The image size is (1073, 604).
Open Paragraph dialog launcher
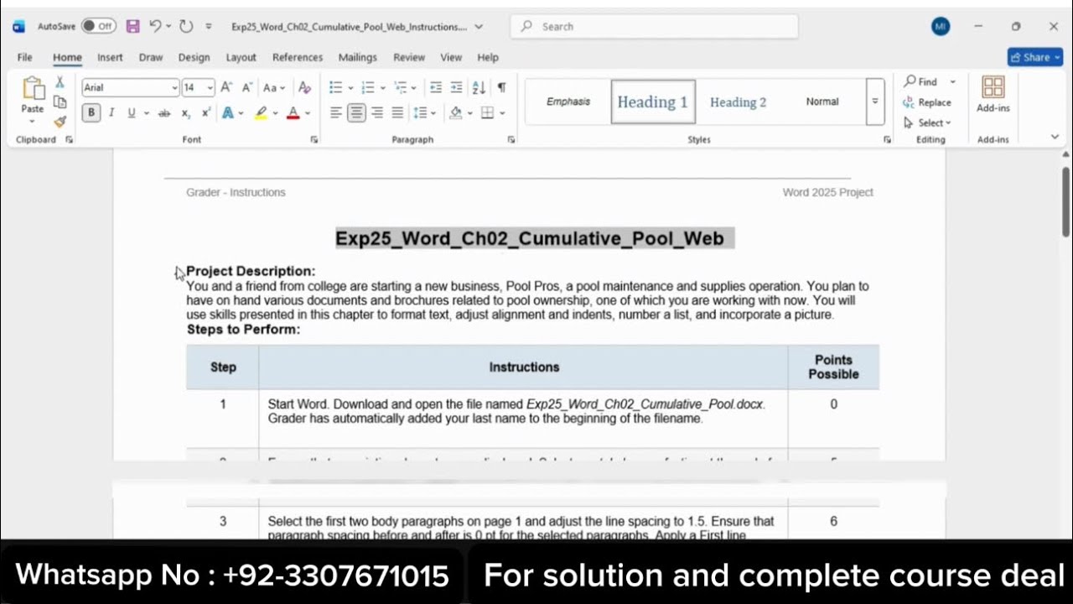511,140
